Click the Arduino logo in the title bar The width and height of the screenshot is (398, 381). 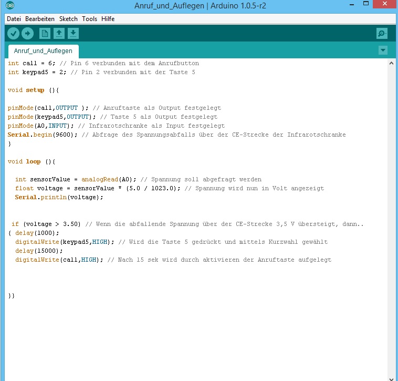[x=10, y=5]
